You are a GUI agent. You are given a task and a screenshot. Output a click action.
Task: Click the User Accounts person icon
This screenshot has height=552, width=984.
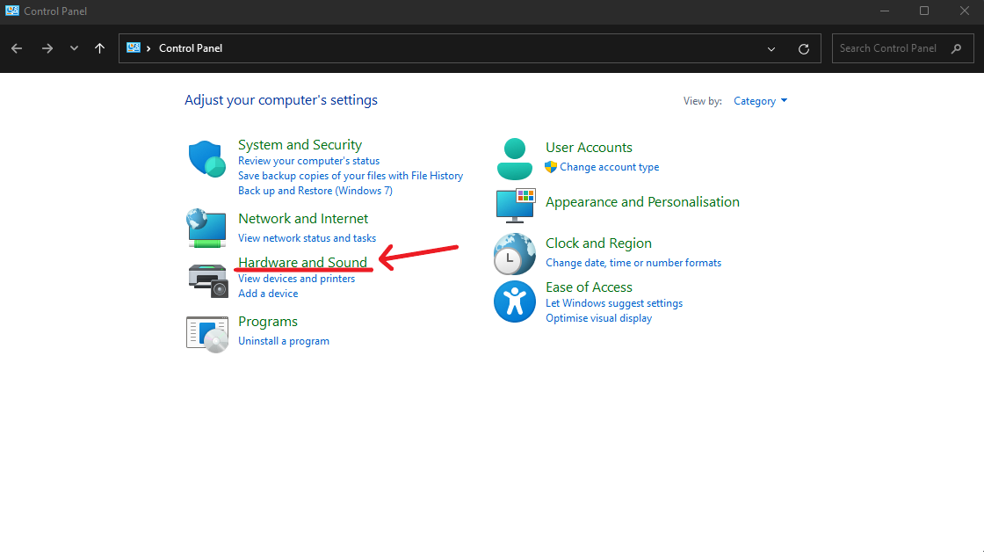pyautogui.click(x=514, y=158)
